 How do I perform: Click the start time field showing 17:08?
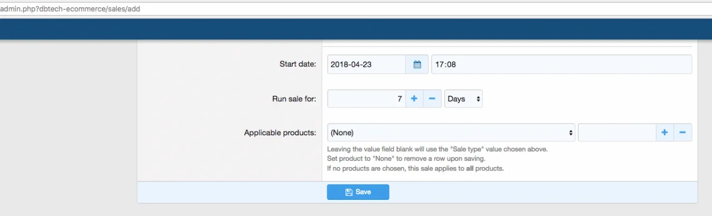(x=562, y=64)
